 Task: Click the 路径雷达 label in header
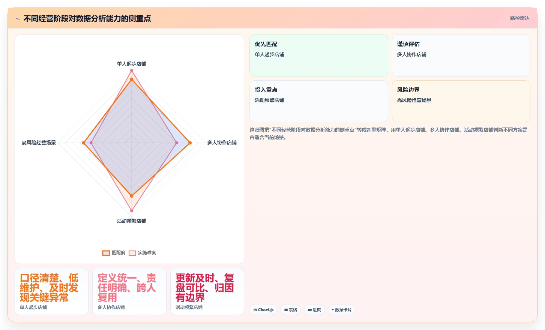click(519, 18)
